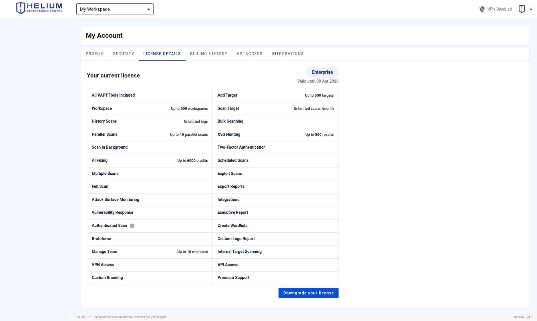Click Downgrade your license button
Viewport: 537px width, 321px height.
coord(308,293)
